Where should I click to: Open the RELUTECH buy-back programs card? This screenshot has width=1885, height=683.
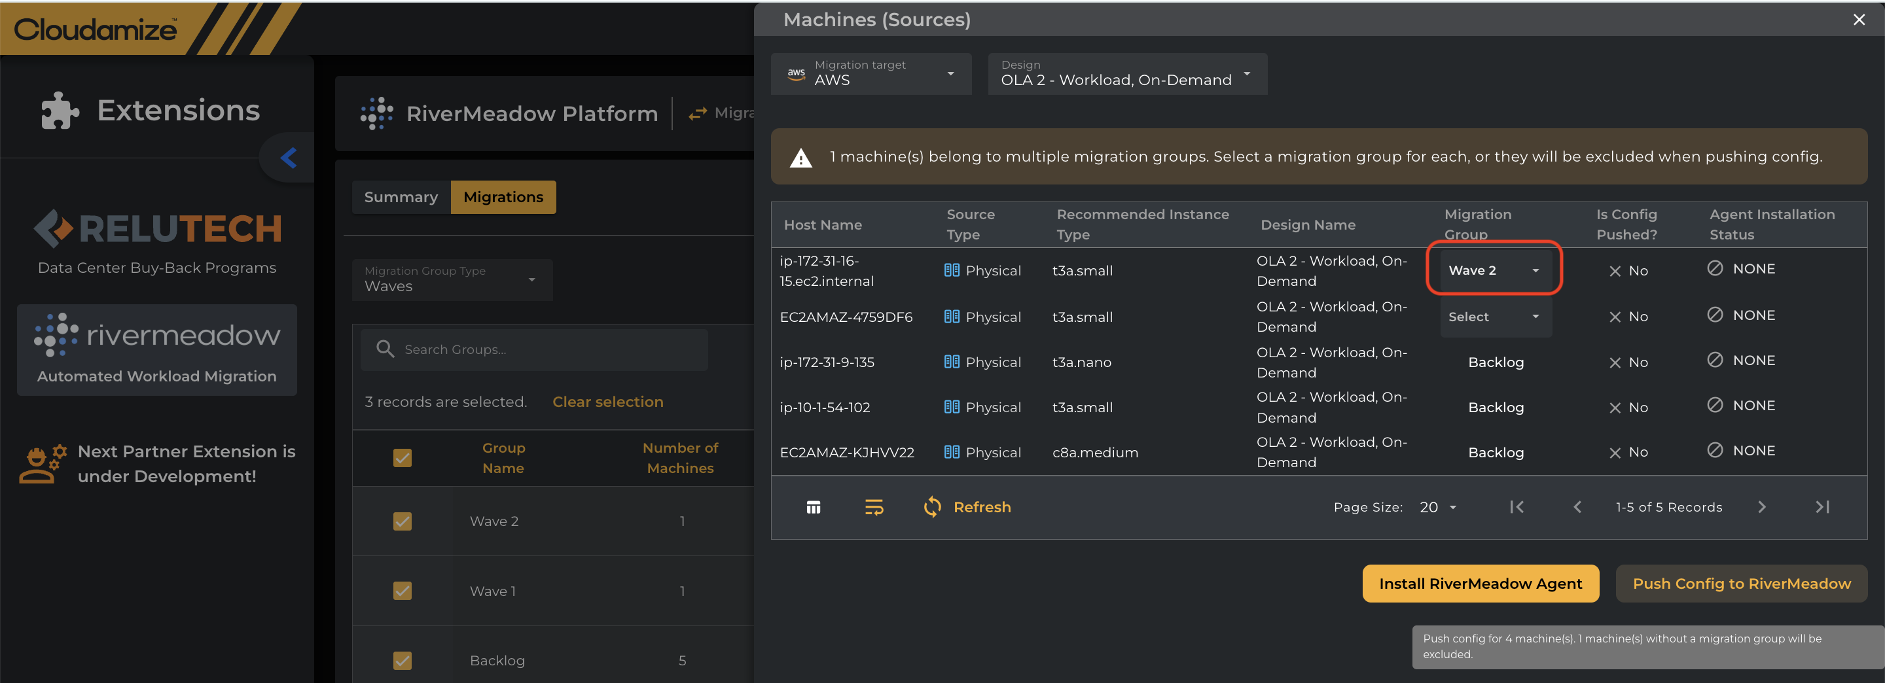[x=156, y=243]
